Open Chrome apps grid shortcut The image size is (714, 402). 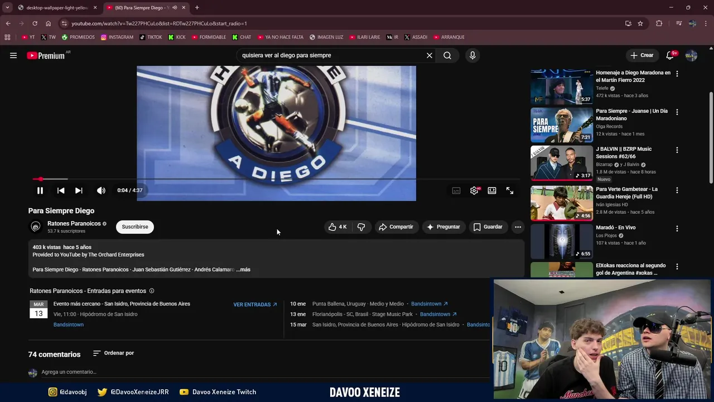(x=7, y=37)
